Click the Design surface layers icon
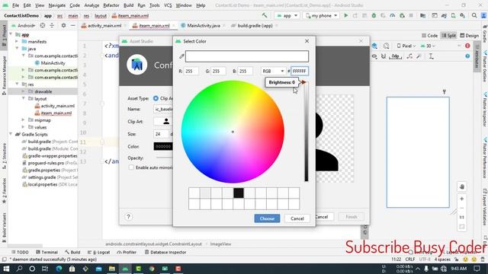 pyautogui.click(x=374, y=46)
